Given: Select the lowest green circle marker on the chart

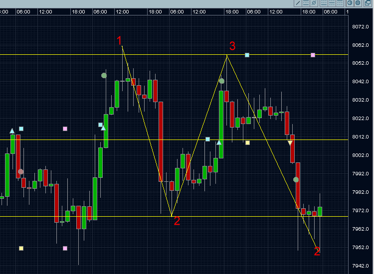Looking at the screenshot, I should tap(296, 180).
